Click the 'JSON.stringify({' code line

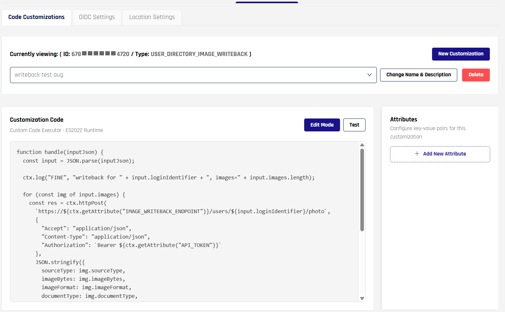pos(60,262)
